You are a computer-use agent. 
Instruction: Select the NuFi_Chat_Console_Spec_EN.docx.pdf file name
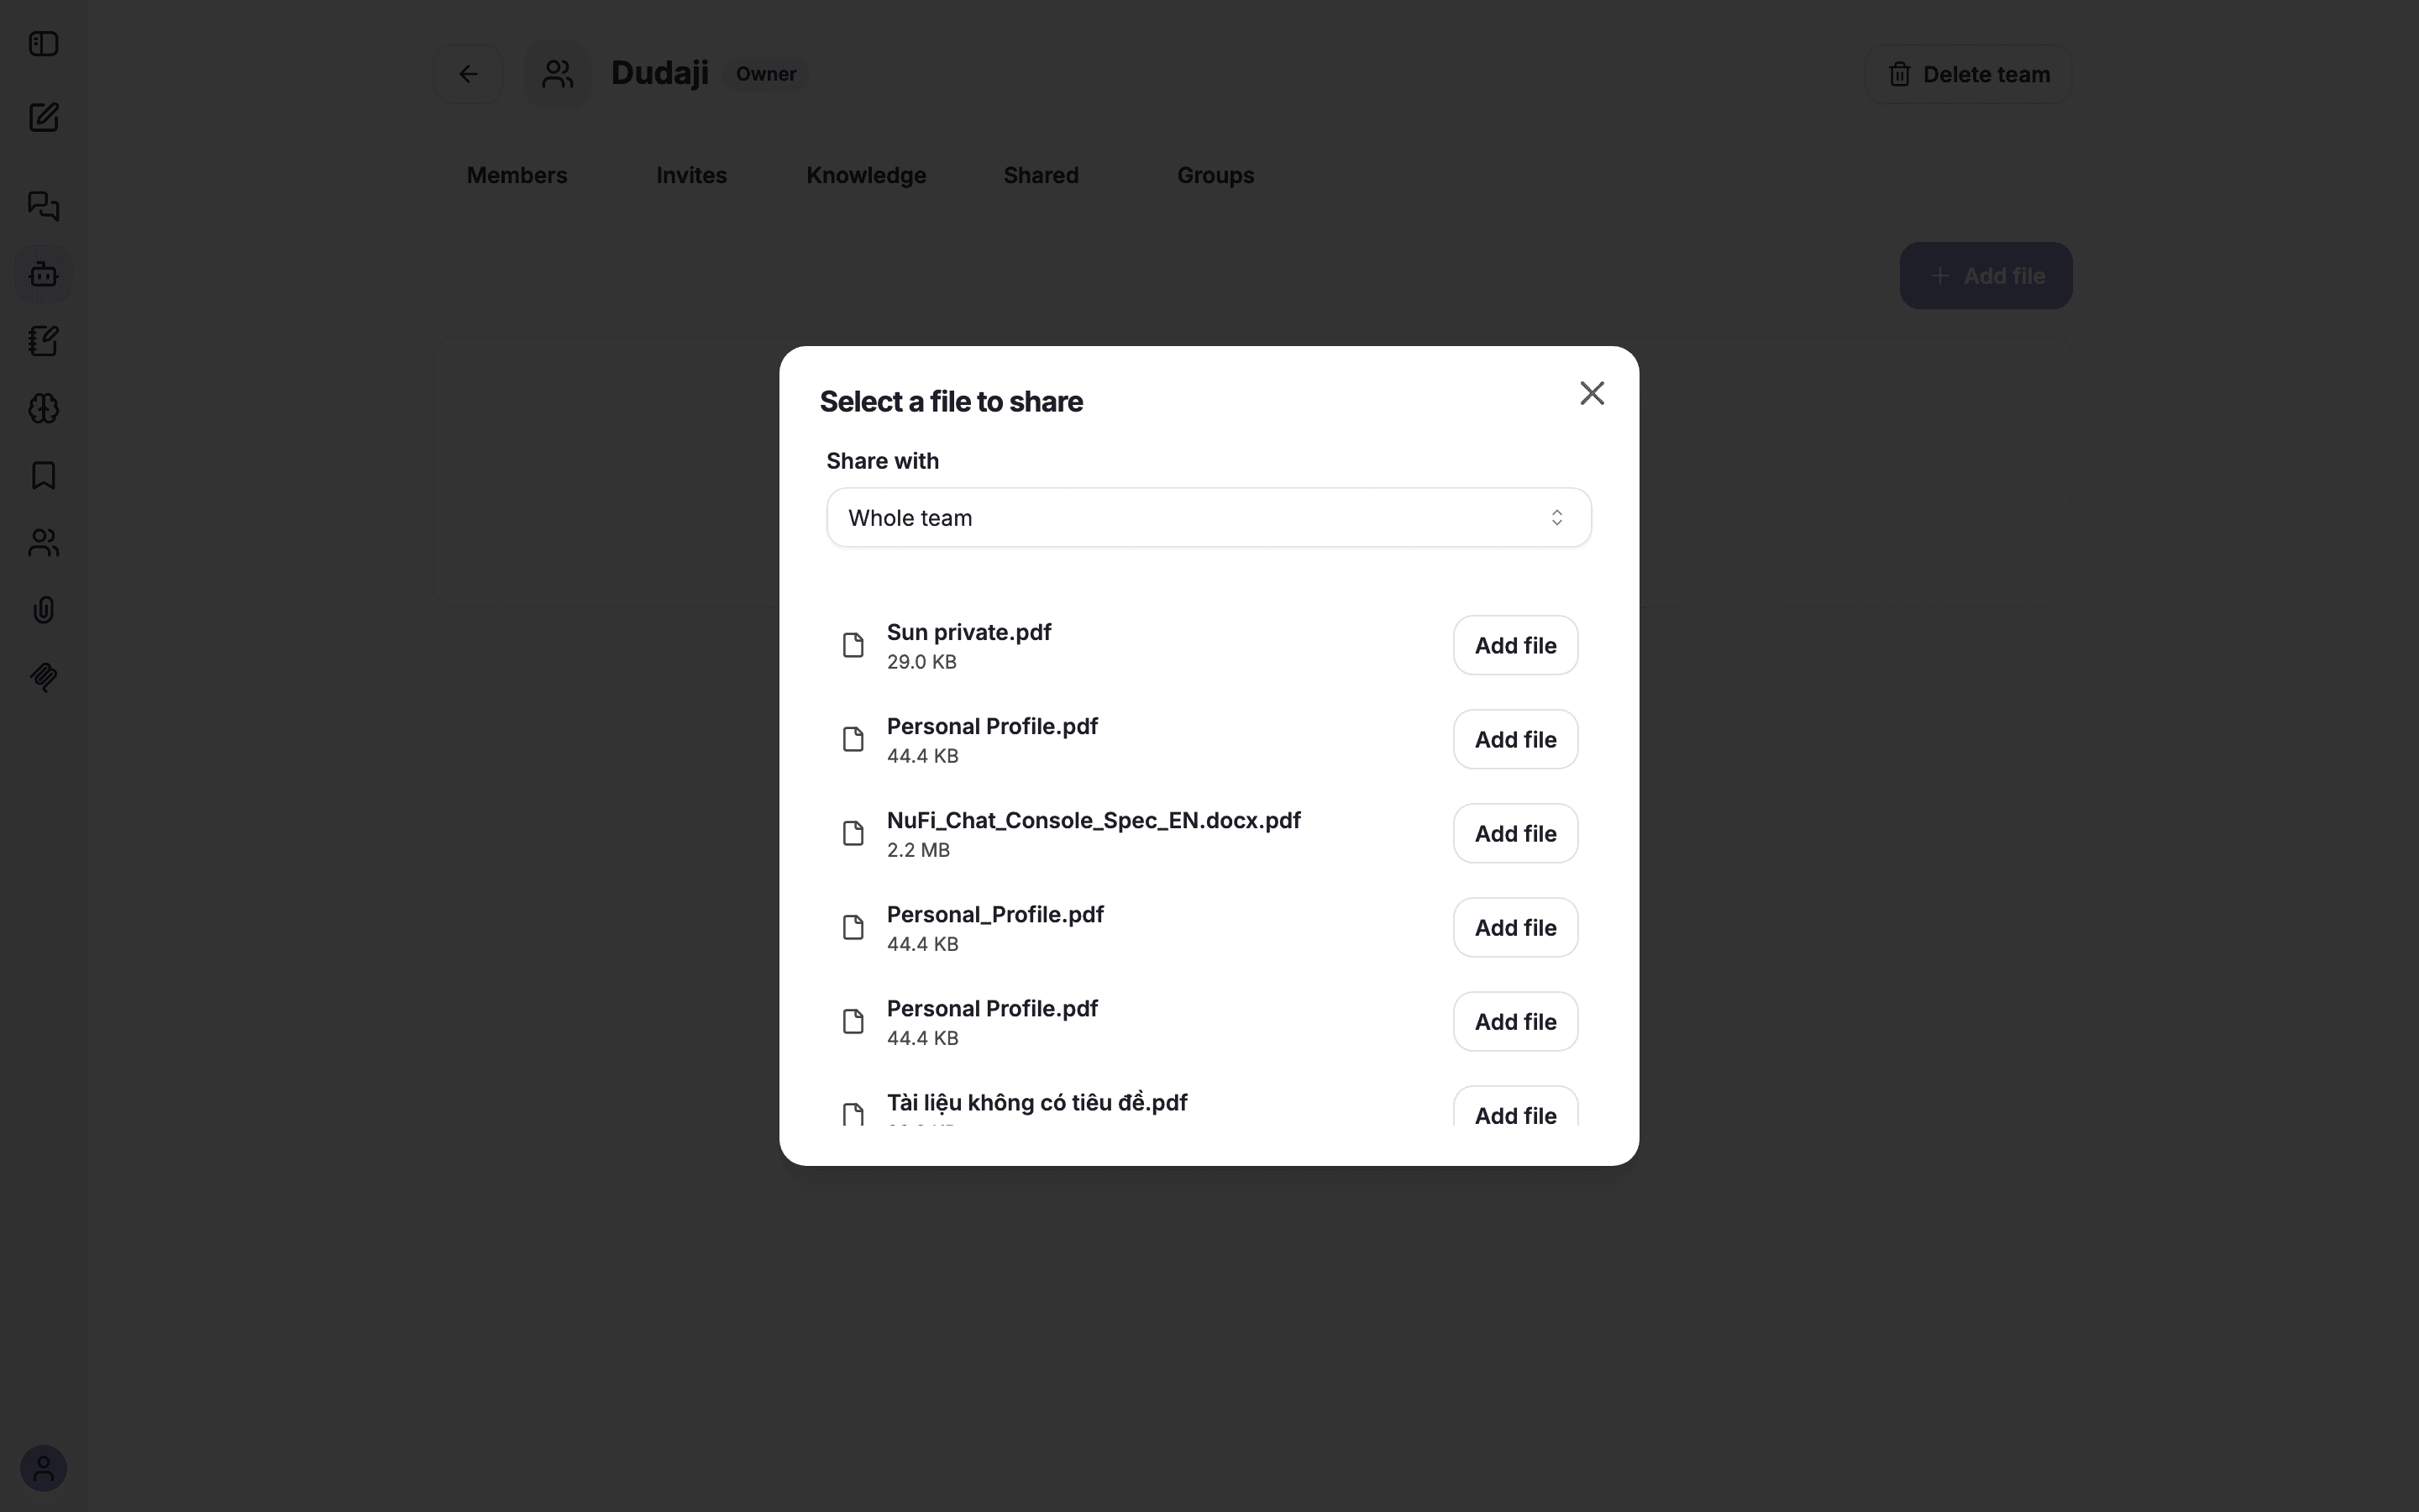[x=1094, y=820]
